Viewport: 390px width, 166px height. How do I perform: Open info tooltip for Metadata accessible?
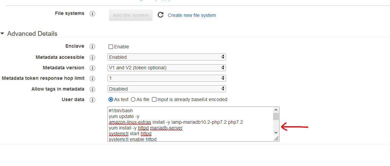tap(92, 57)
